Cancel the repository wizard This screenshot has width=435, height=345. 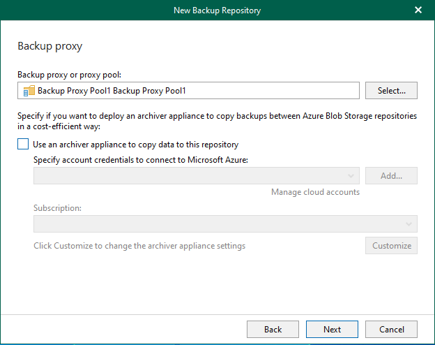pyautogui.click(x=391, y=329)
